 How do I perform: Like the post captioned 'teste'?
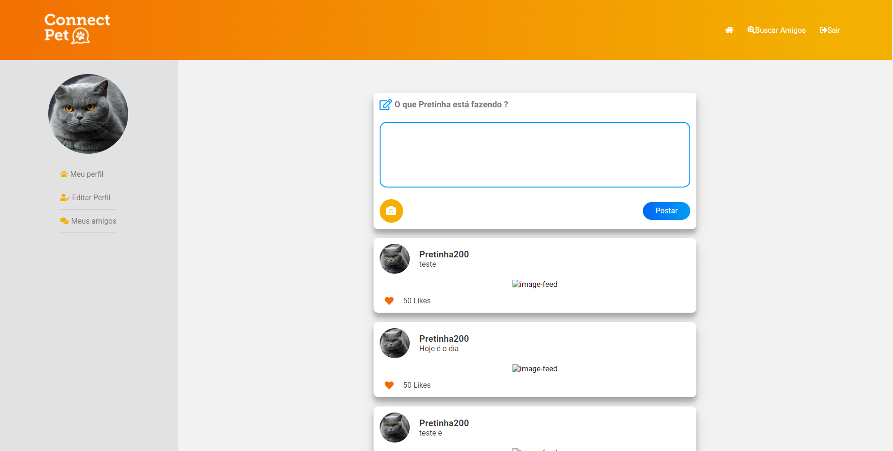(389, 301)
